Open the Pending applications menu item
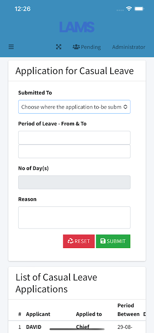Viewport: 154px width, 333px height. 87,47
